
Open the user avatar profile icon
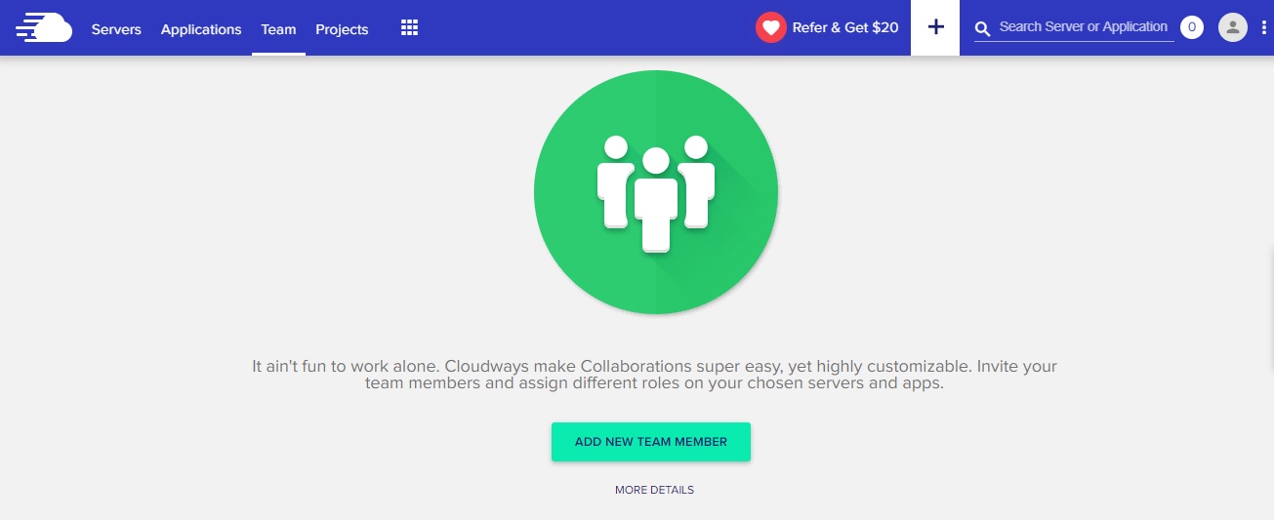(x=1233, y=27)
